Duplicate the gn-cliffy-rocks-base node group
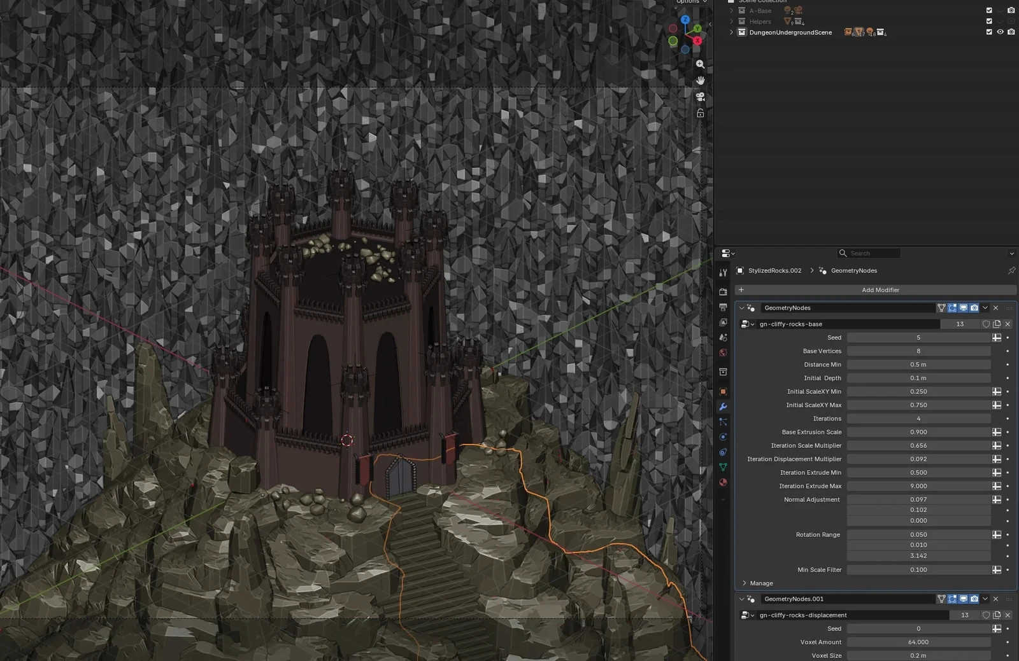The image size is (1019, 661). pos(997,324)
